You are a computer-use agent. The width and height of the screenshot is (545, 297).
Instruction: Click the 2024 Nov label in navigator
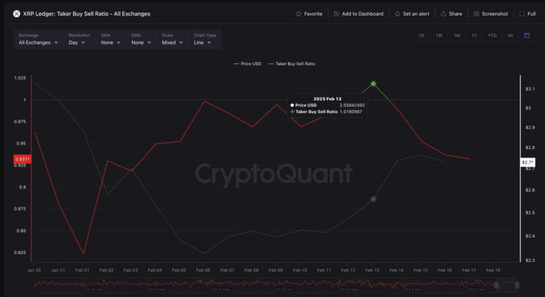pyautogui.click(x=413, y=290)
